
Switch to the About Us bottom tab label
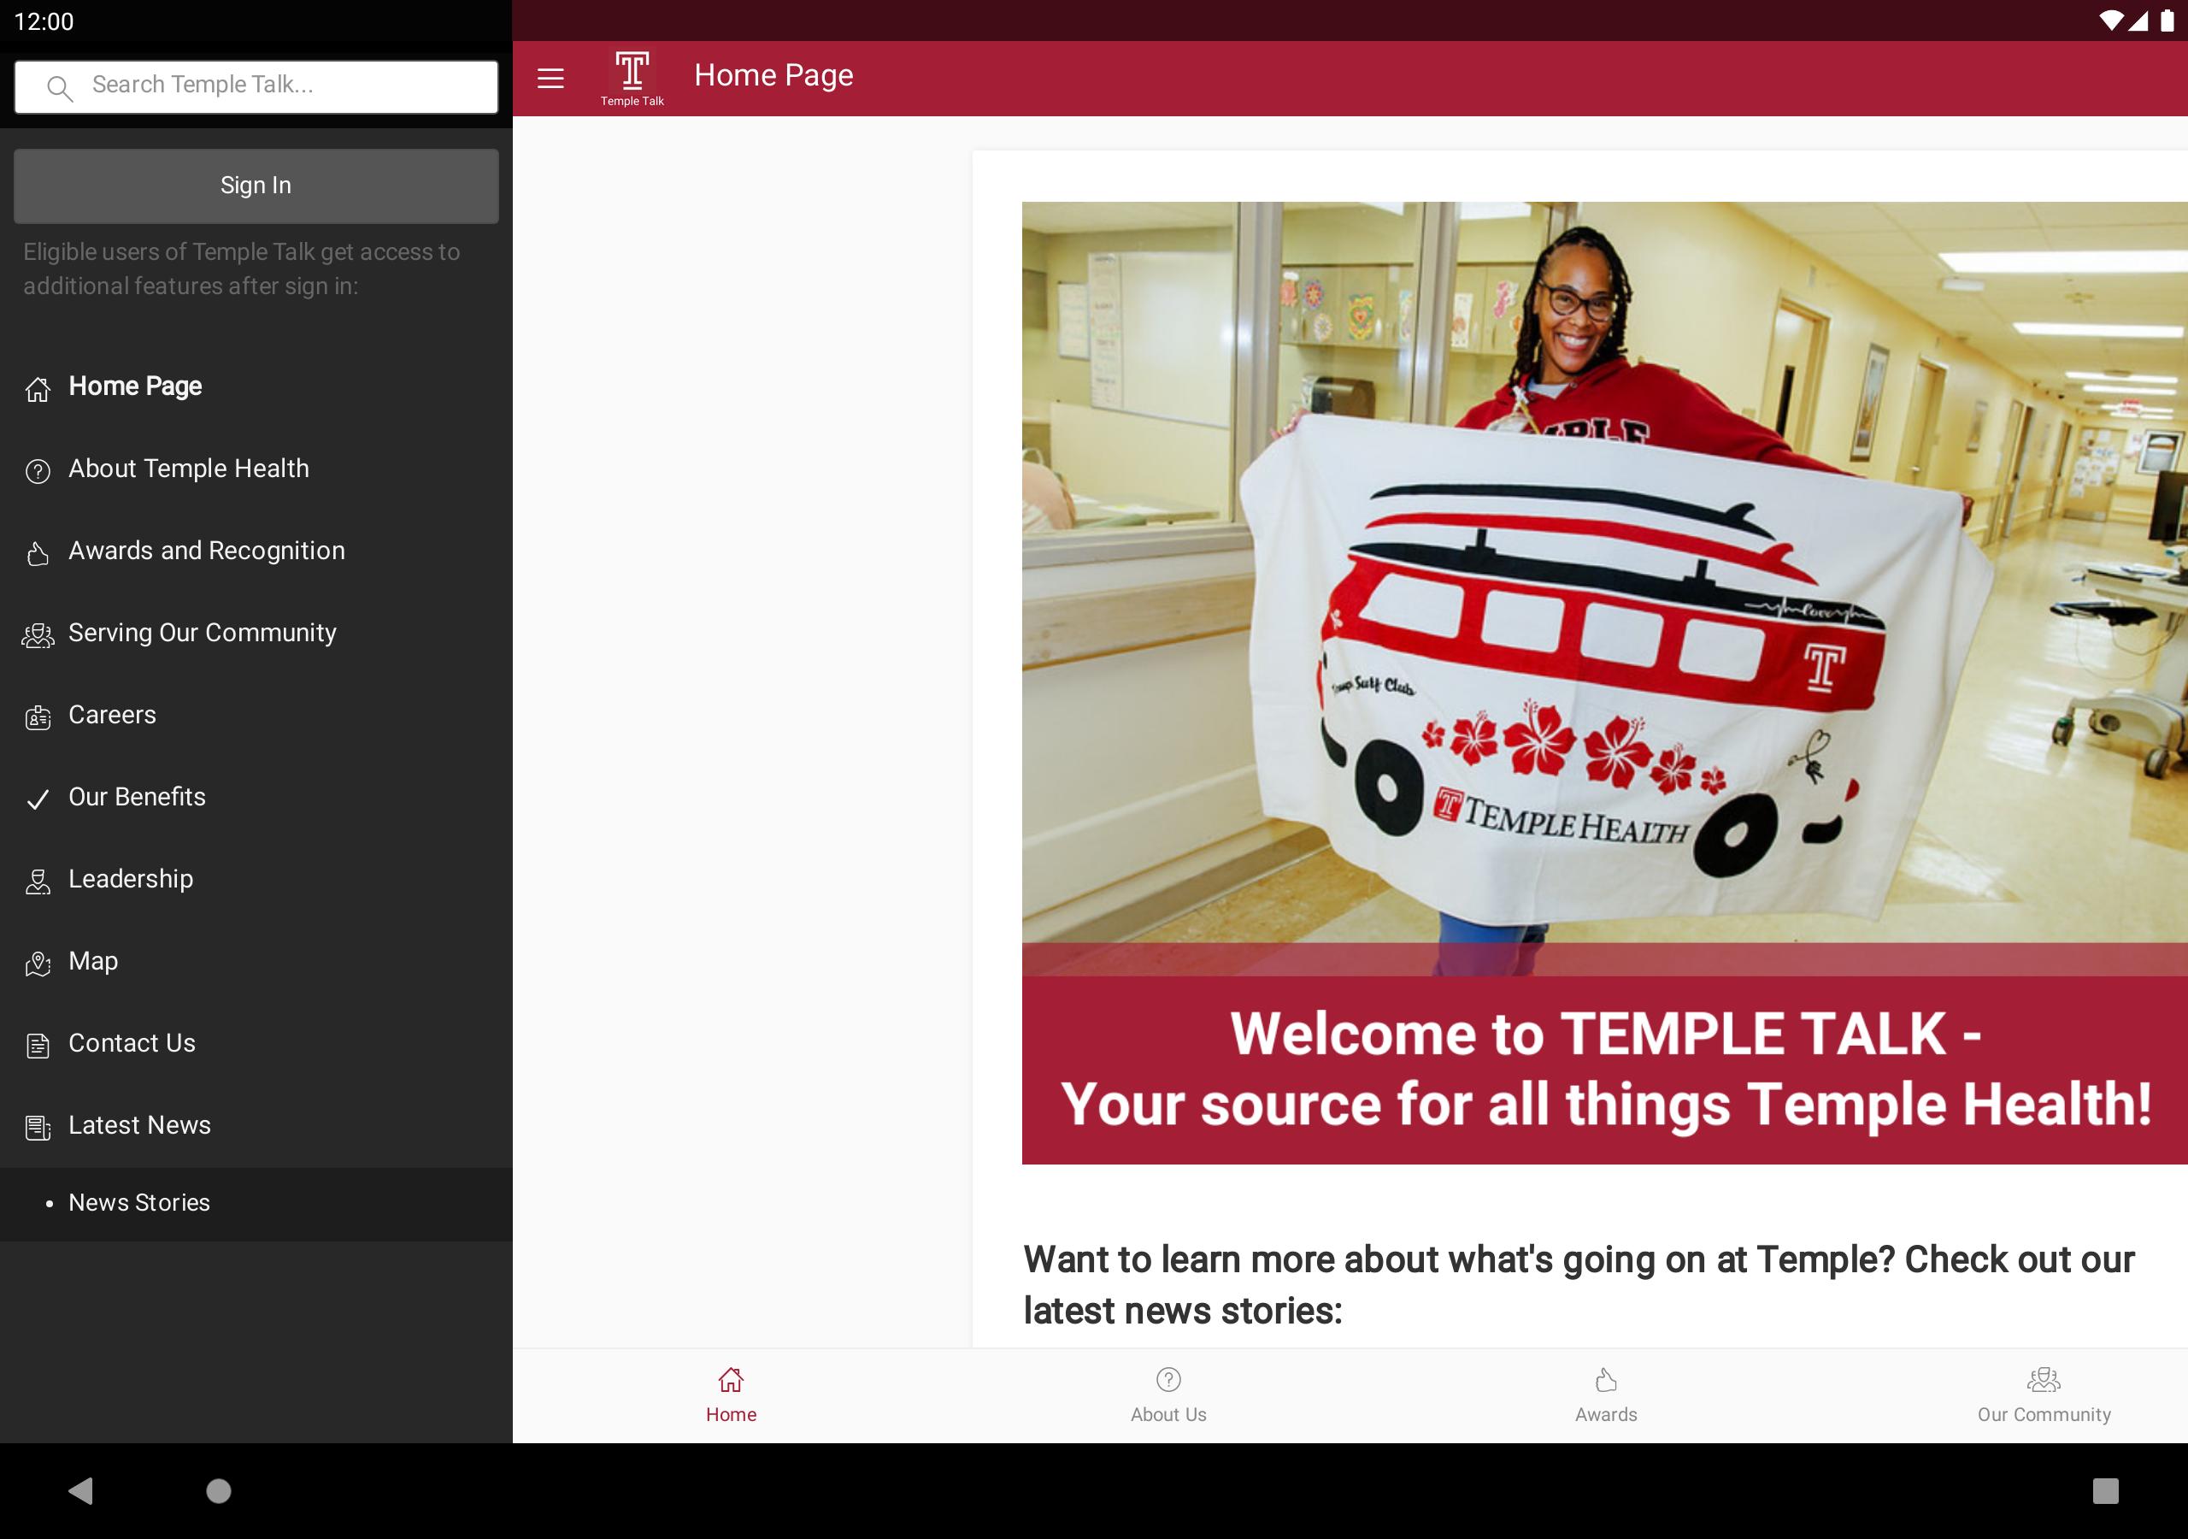[x=1168, y=1414]
